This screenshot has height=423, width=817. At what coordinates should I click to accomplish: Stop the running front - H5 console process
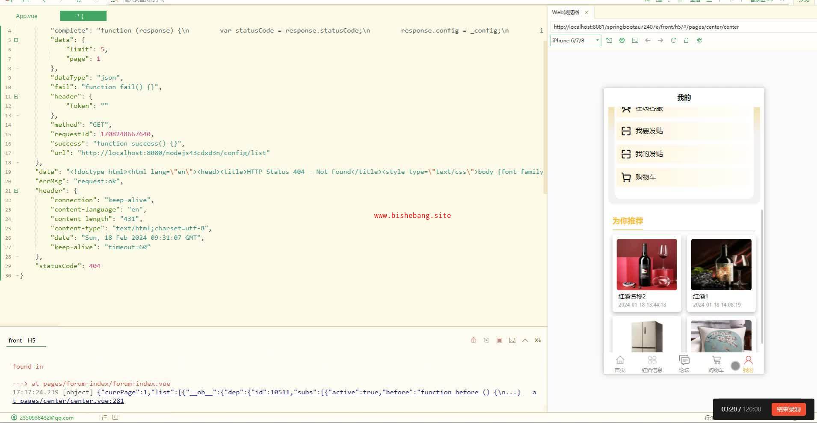499,340
